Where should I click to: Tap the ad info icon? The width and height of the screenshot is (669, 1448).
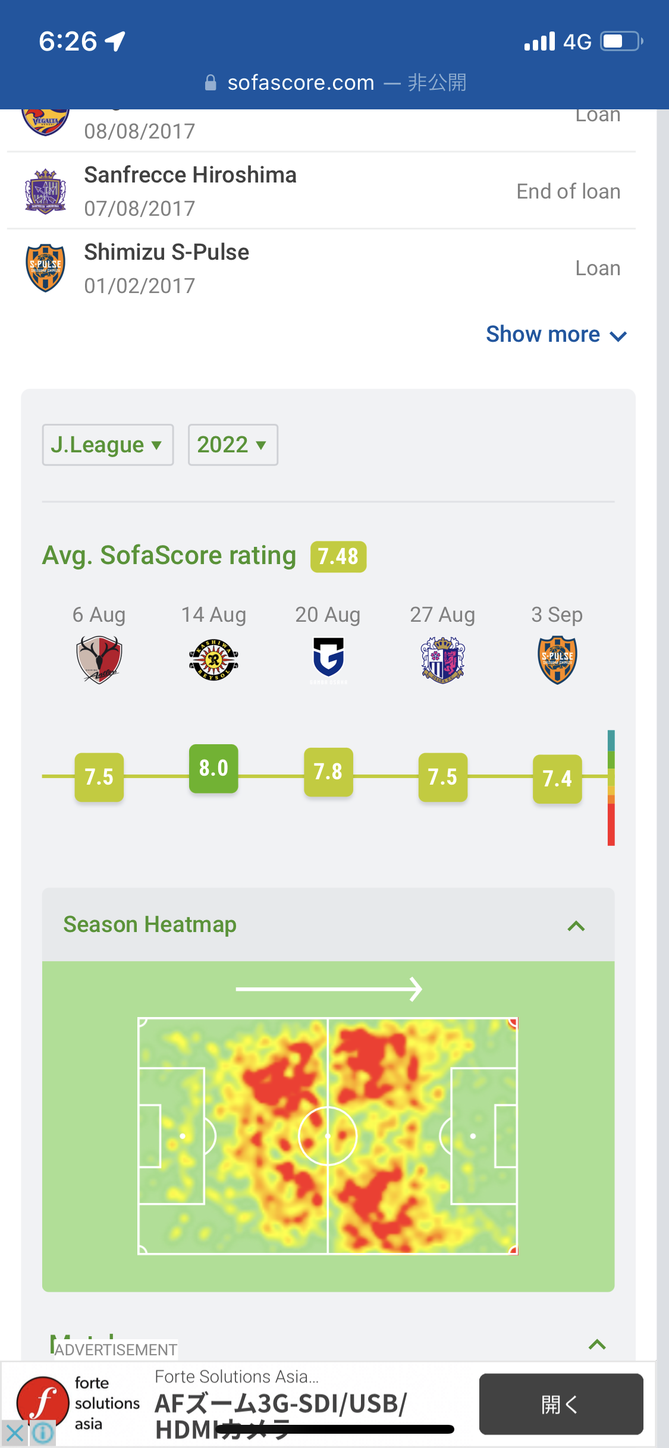[43, 1433]
